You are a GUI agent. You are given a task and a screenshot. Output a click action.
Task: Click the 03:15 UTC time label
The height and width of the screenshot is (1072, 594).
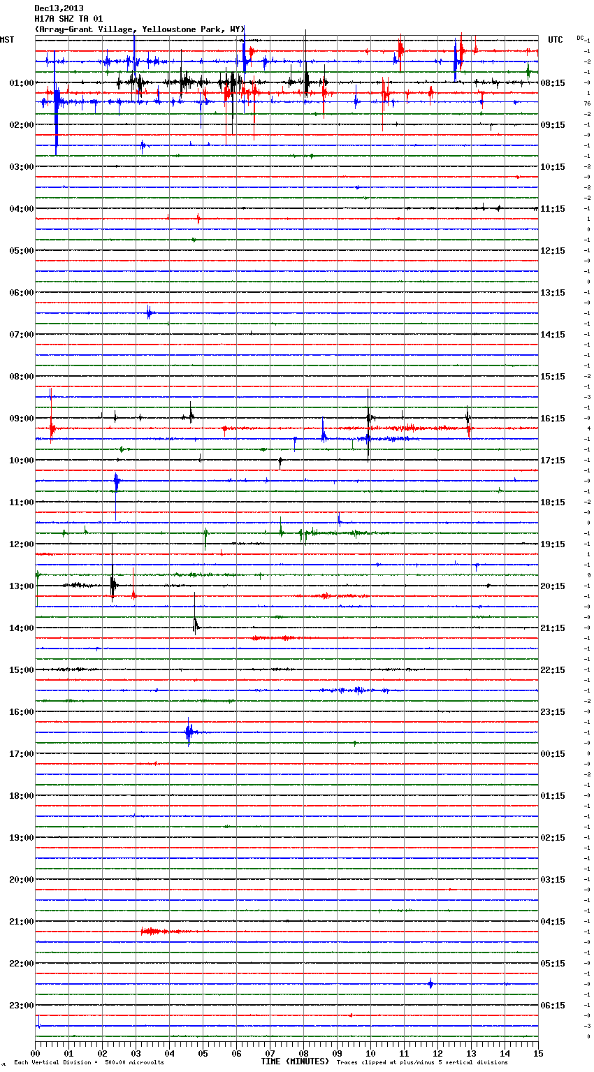tap(553, 880)
